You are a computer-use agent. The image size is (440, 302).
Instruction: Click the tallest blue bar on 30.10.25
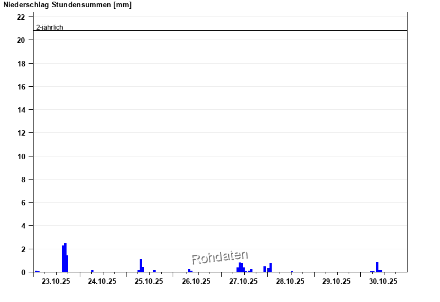tap(377, 267)
